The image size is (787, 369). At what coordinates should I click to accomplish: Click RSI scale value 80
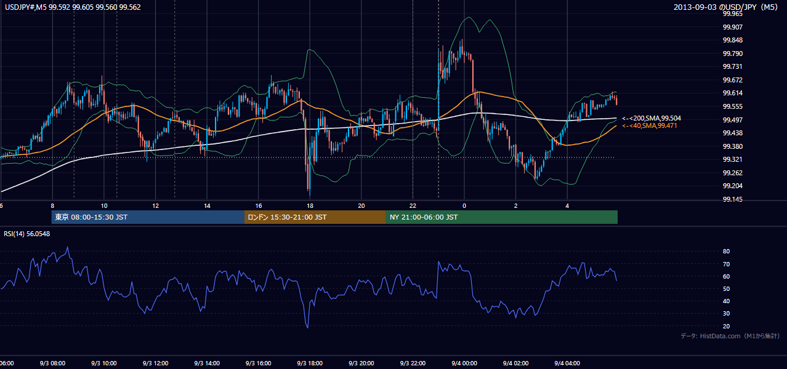coord(726,252)
